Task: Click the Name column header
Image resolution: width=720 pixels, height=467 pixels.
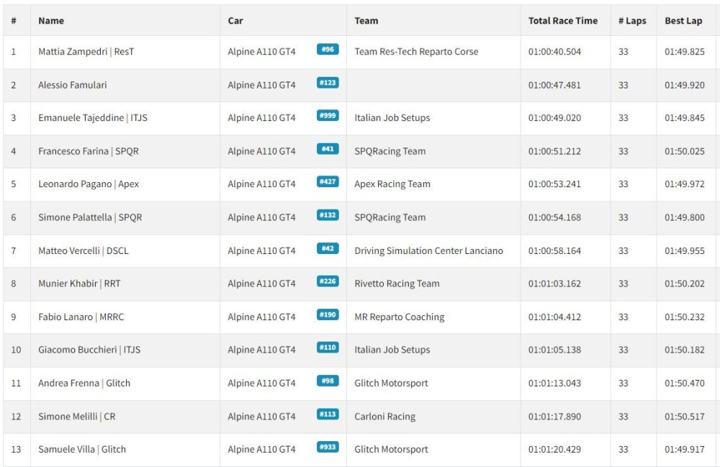Action: [x=51, y=21]
